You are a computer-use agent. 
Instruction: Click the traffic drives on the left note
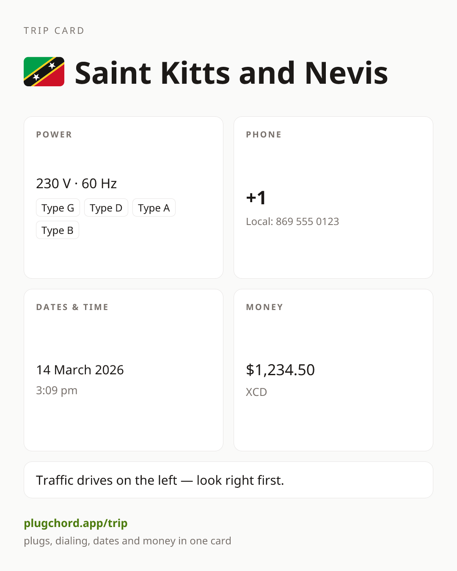coord(160,480)
